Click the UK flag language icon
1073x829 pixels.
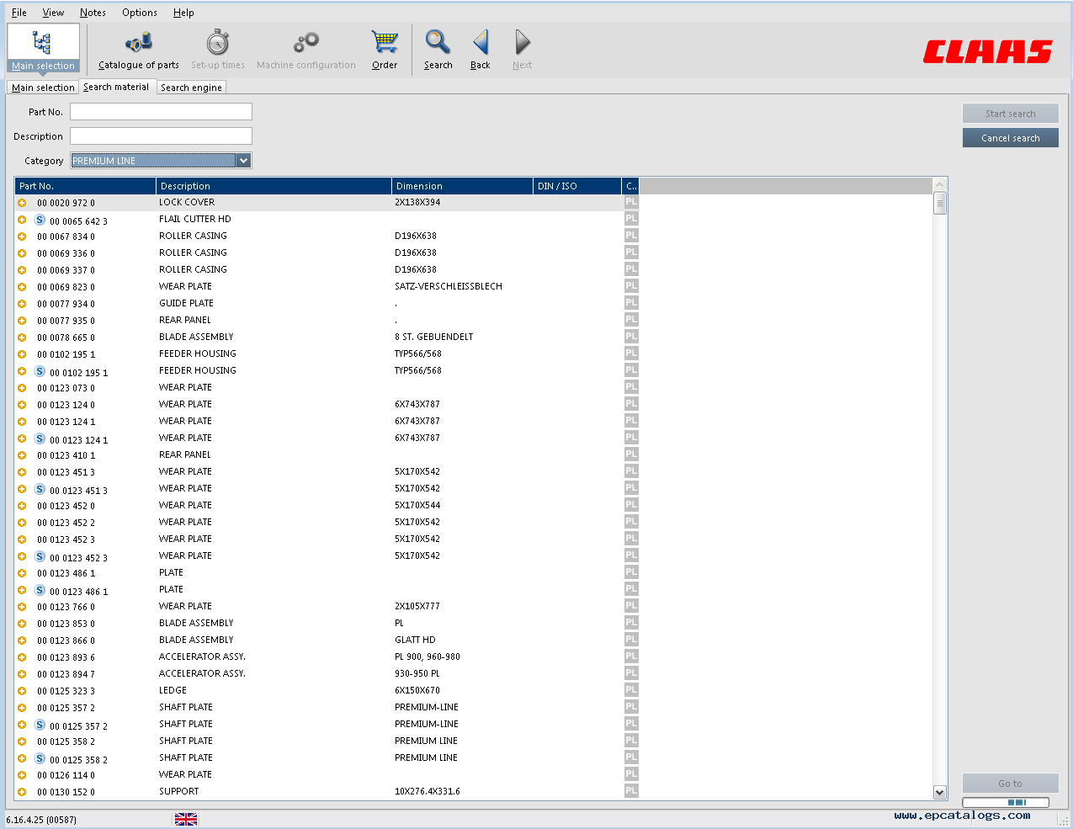[x=186, y=819]
